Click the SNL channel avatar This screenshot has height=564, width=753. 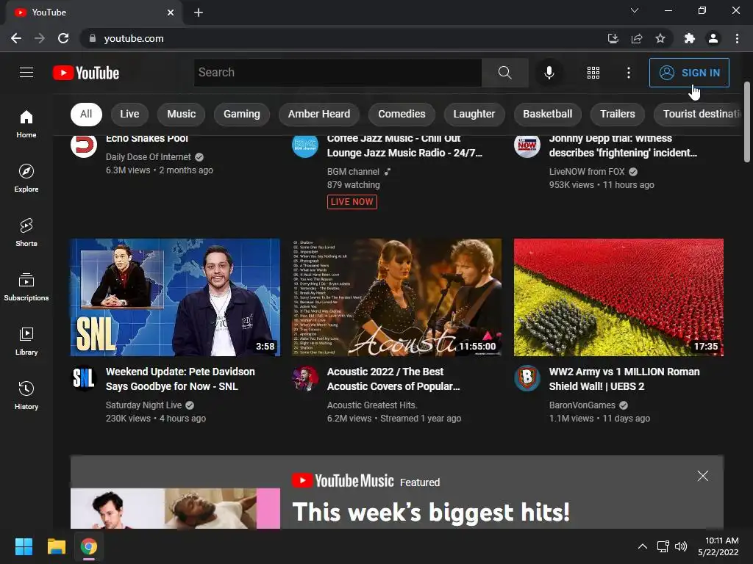click(84, 378)
